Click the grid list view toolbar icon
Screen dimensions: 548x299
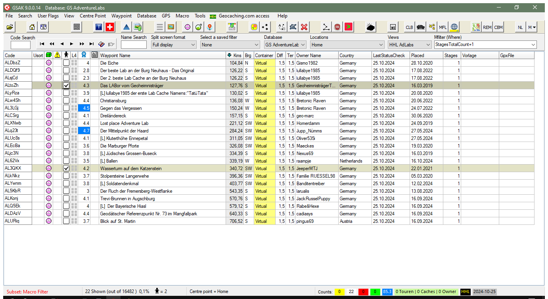point(77,27)
